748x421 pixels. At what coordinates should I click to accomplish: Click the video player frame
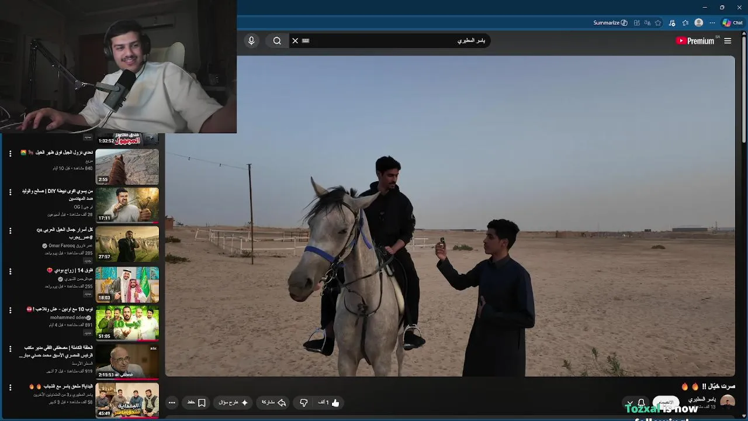pyautogui.click(x=450, y=216)
